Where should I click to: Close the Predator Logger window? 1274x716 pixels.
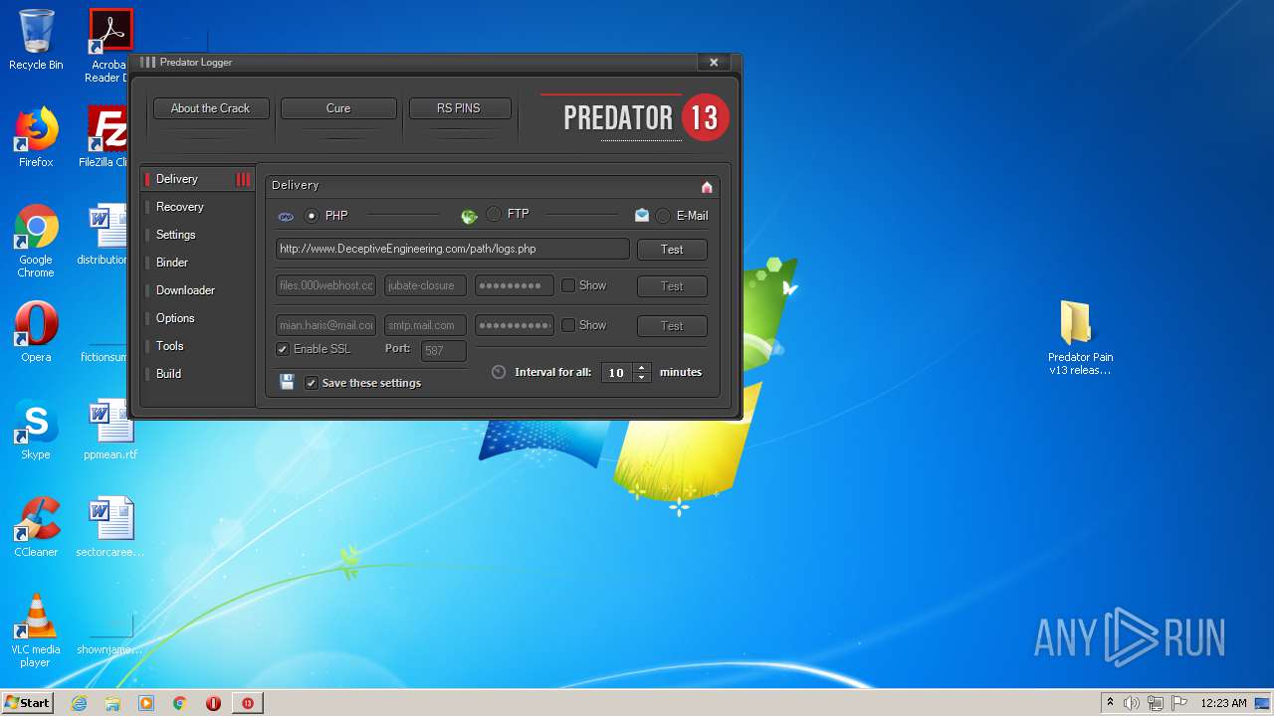pyautogui.click(x=714, y=62)
